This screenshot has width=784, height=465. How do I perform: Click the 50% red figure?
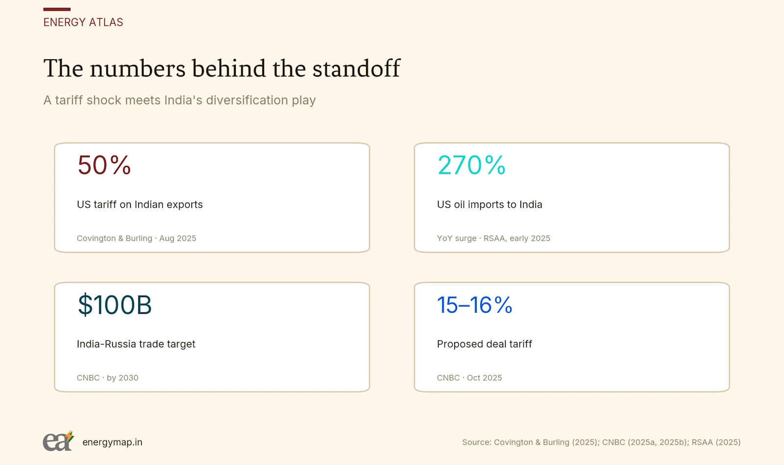[x=104, y=165]
